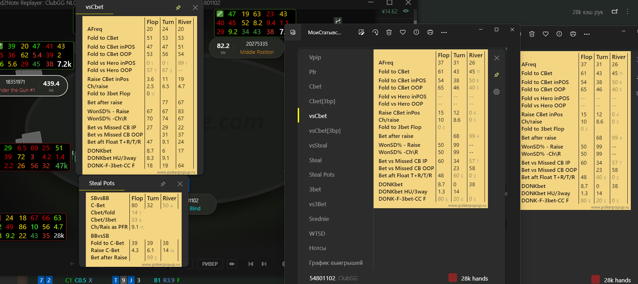Viewport: 638px width, 284px height.
Task: Open vs3Bet in the stats sidebar
Action: tap(318, 204)
